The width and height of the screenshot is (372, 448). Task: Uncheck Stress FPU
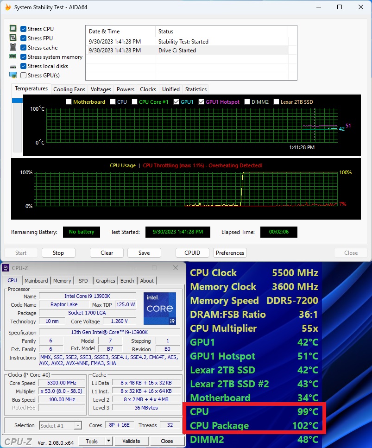pyautogui.click(x=24, y=38)
